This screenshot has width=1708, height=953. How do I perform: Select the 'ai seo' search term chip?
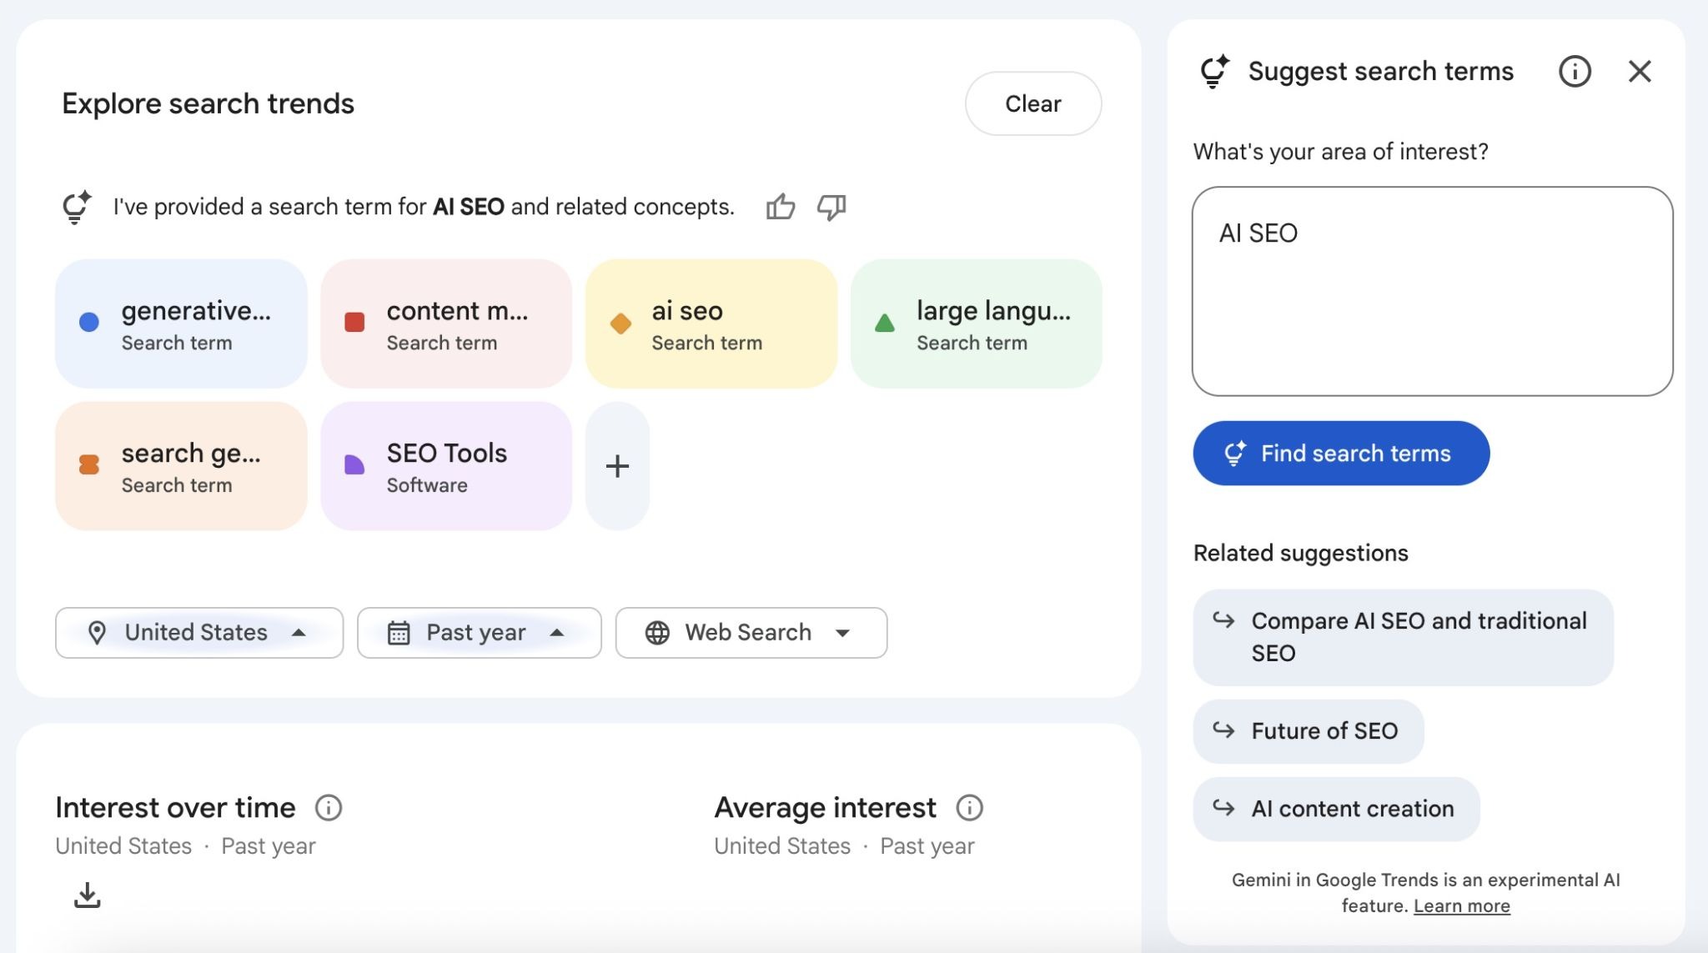(x=711, y=324)
